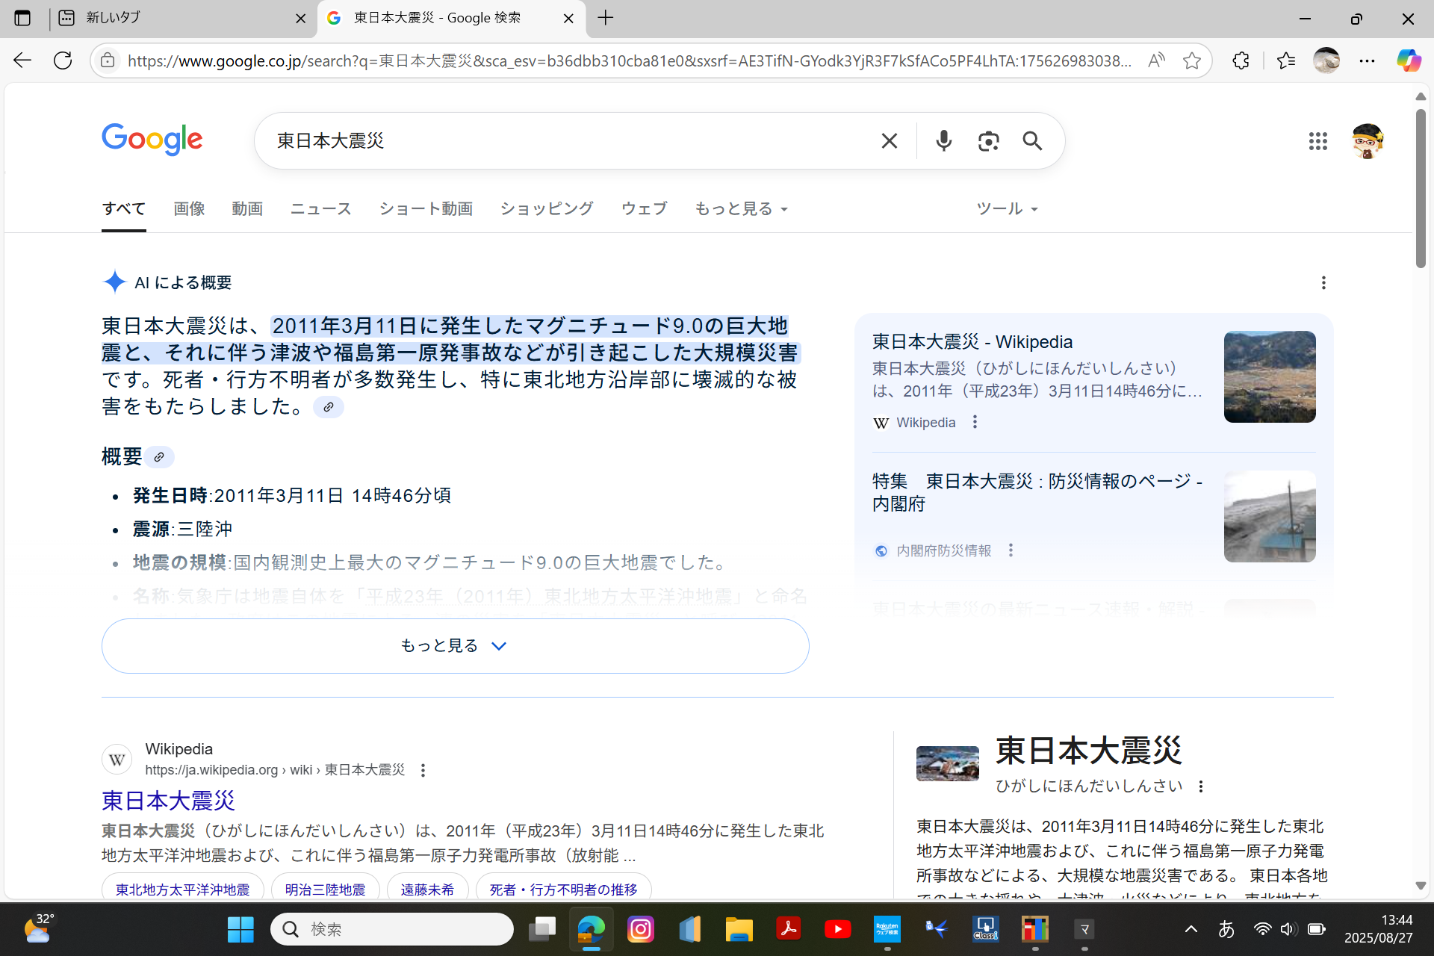Add this page to favorites
The image size is (1434, 956).
click(1192, 60)
